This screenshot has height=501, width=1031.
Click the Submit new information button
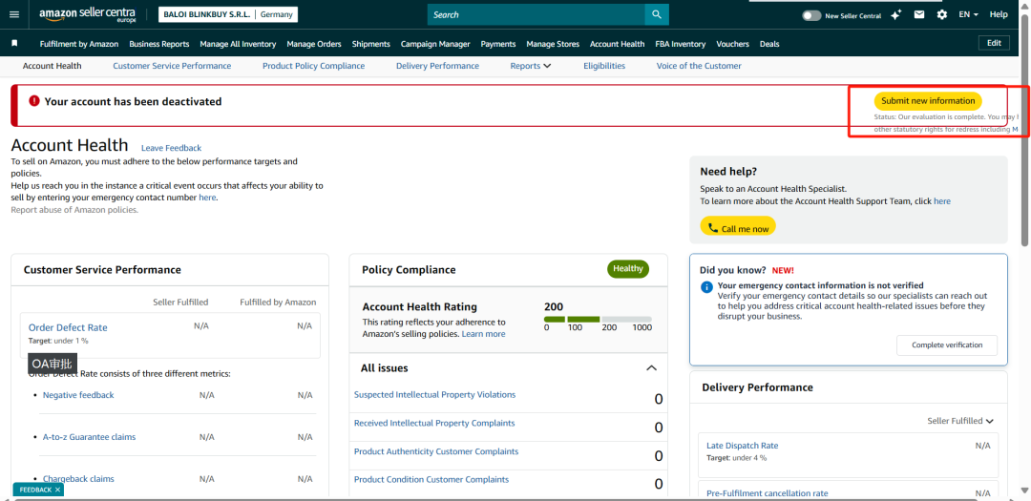(x=927, y=101)
